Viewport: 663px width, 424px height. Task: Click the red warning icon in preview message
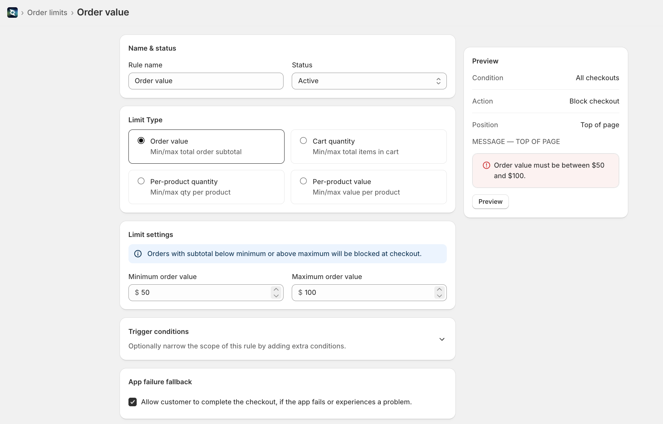click(x=486, y=165)
